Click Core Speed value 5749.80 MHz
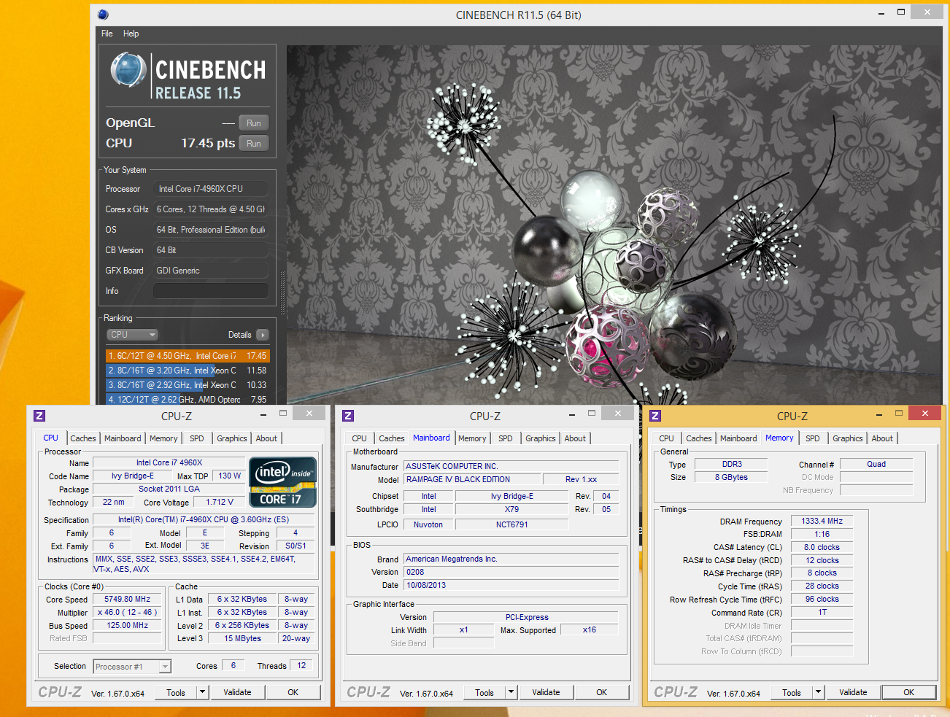950x717 pixels. (x=127, y=599)
